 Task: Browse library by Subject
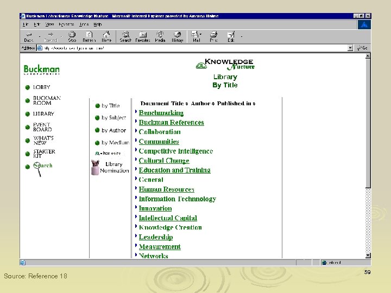click(113, 118)
